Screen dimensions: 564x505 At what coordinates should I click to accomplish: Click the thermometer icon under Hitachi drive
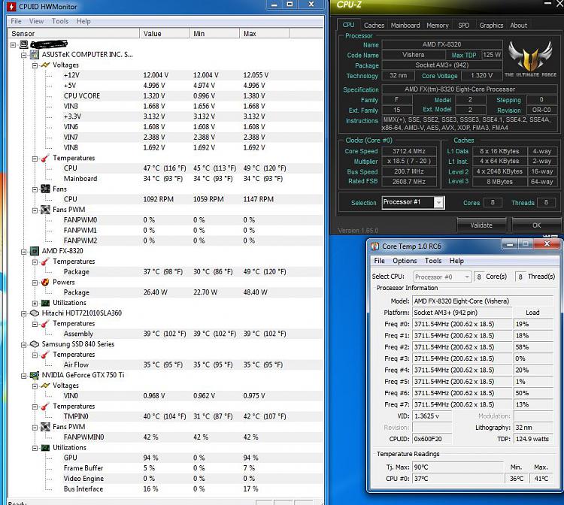tap(45, 323)
